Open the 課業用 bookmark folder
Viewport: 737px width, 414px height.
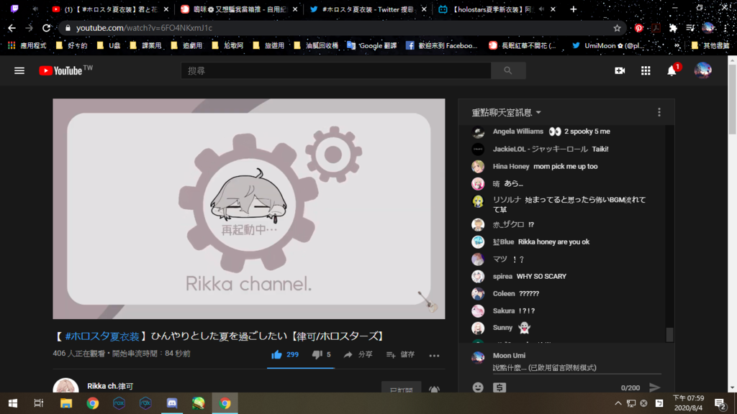coord(145,45)
